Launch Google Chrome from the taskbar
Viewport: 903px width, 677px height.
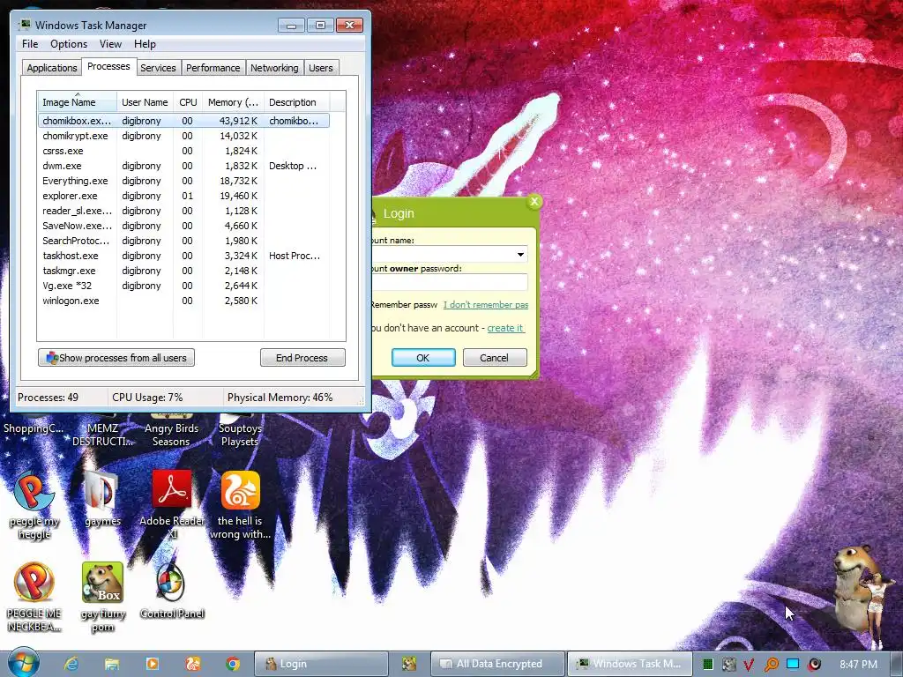[x=233, y=664]
